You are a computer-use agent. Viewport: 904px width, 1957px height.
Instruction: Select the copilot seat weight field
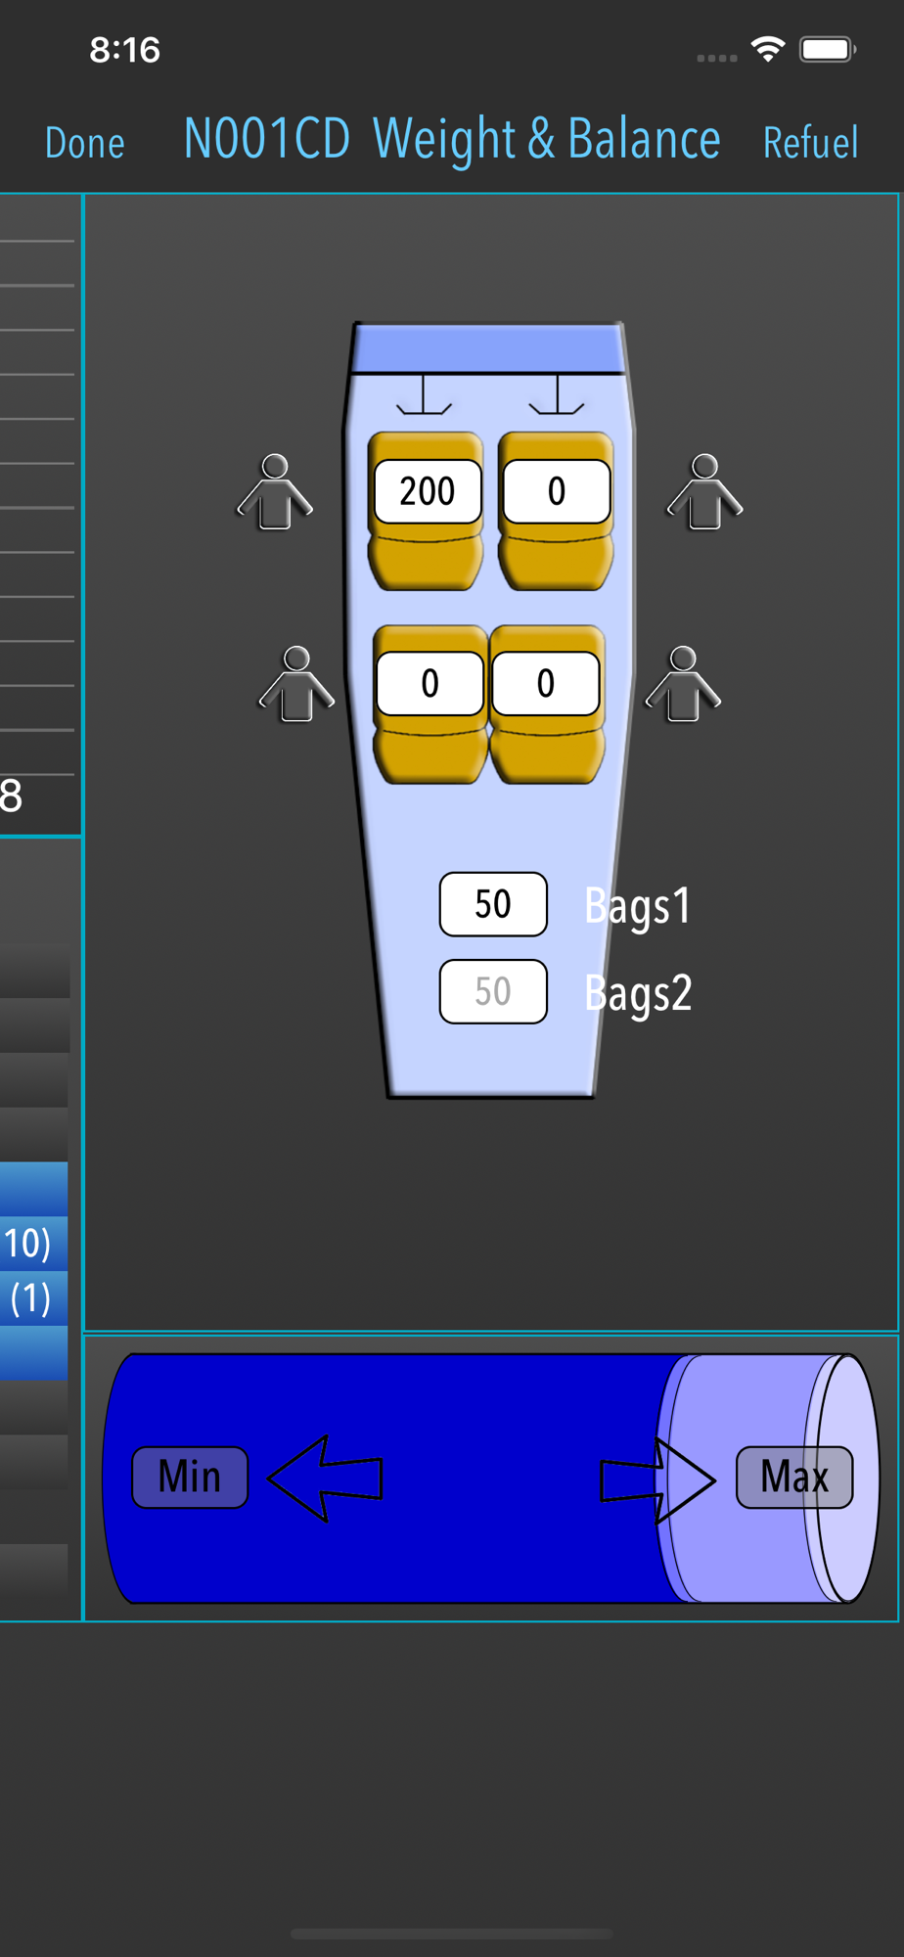point(557,491)
